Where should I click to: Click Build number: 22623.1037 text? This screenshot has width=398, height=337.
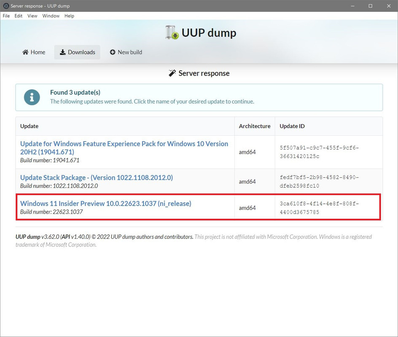coord(51,212)
